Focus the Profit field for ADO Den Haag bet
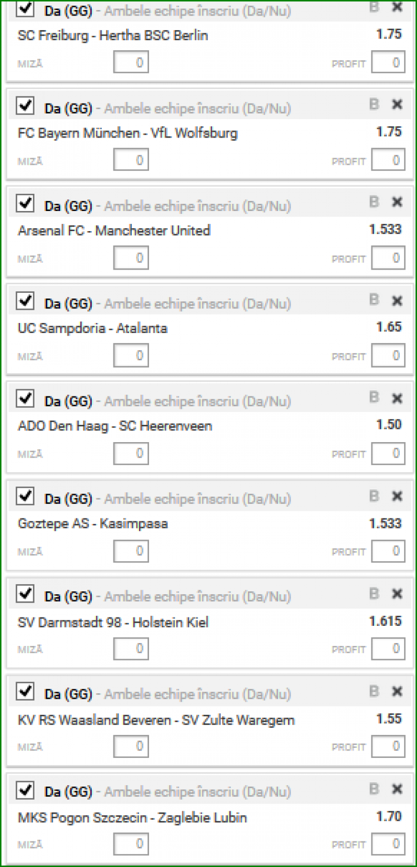This screenshot has height=867, width=417. (x=388, y=454)
